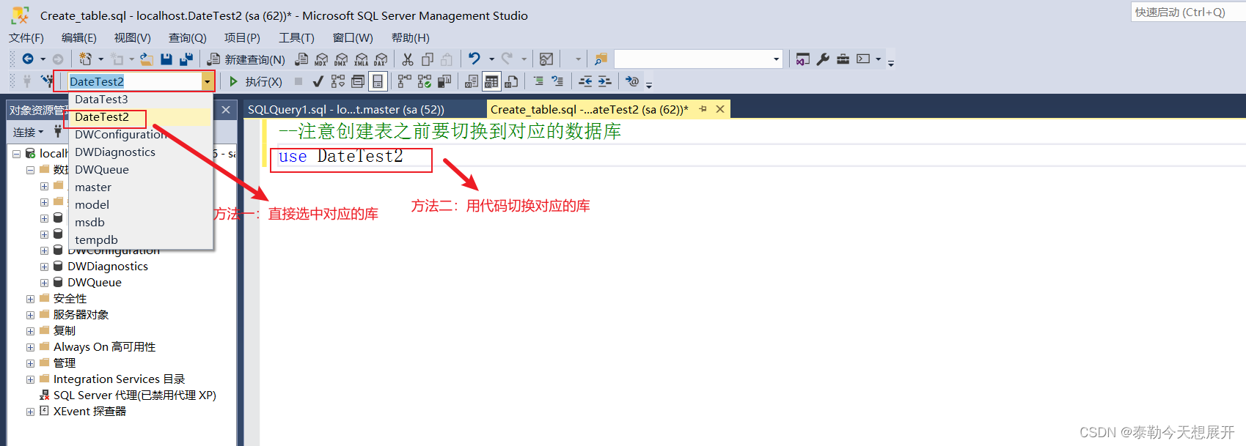This screenshot has height=446, width=1246.
Task: Click the navigate backward arrow icon
Action: (28, 59)
